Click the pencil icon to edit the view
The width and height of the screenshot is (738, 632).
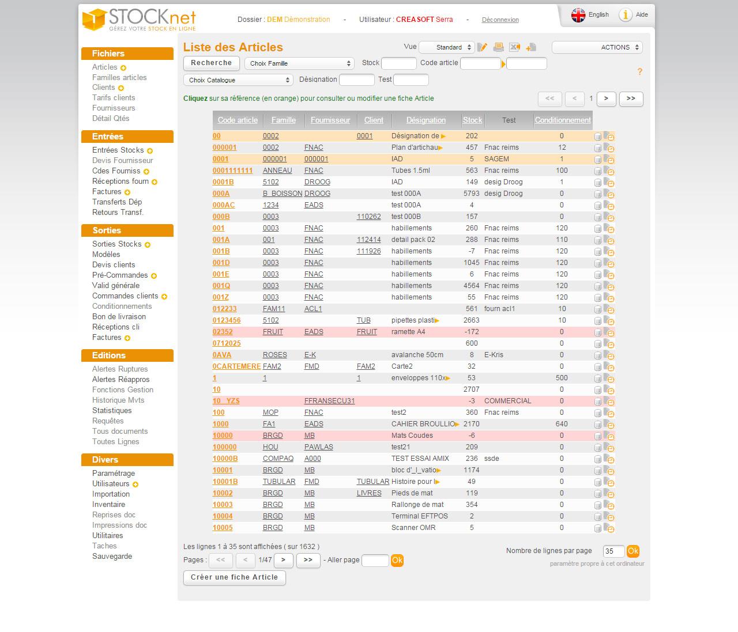483,47
